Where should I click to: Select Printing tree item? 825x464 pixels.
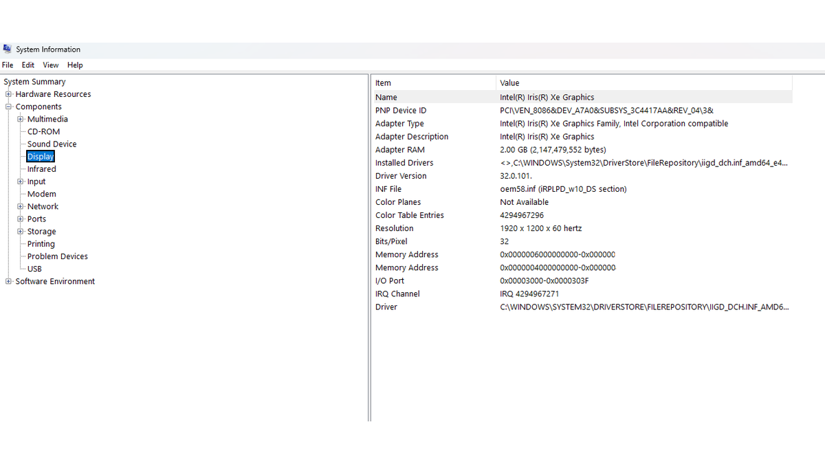pyautogui.click(x=41, y=244)
